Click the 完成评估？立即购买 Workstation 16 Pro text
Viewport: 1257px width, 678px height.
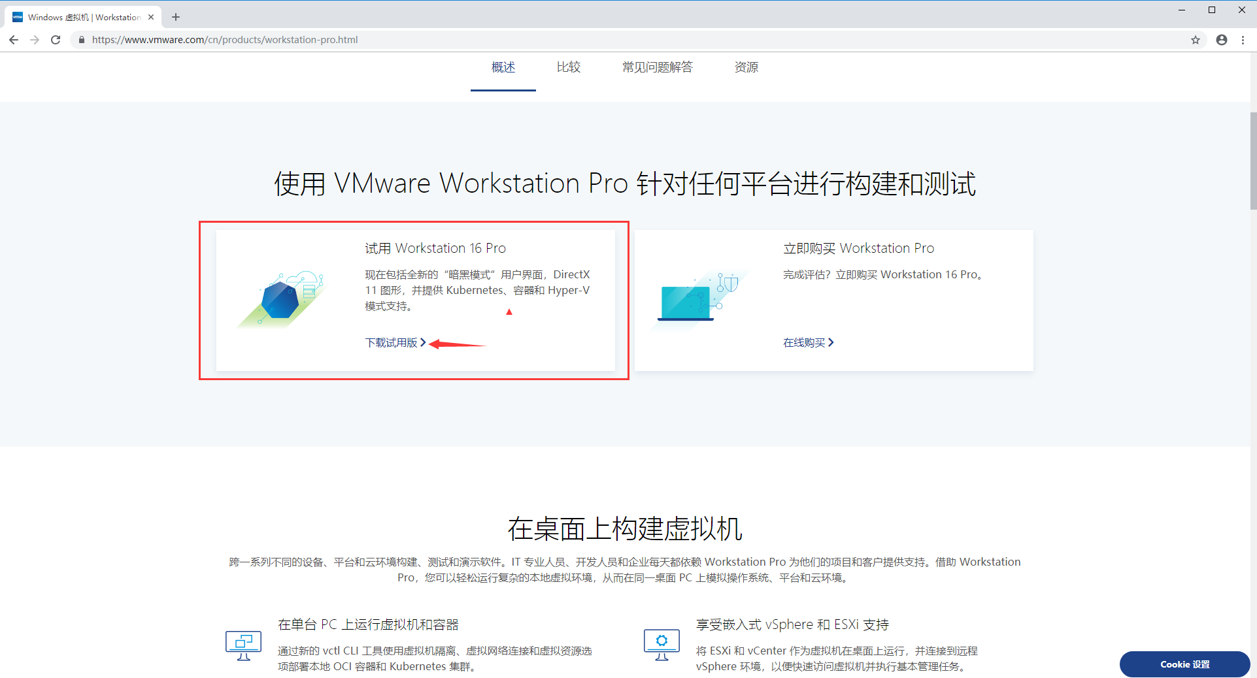(x=883, y=275)
